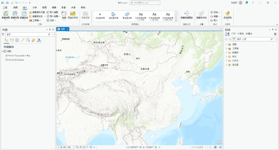Click the list by labeling tag icon
The height and width of the screenshot is (150, 279).
34,40
